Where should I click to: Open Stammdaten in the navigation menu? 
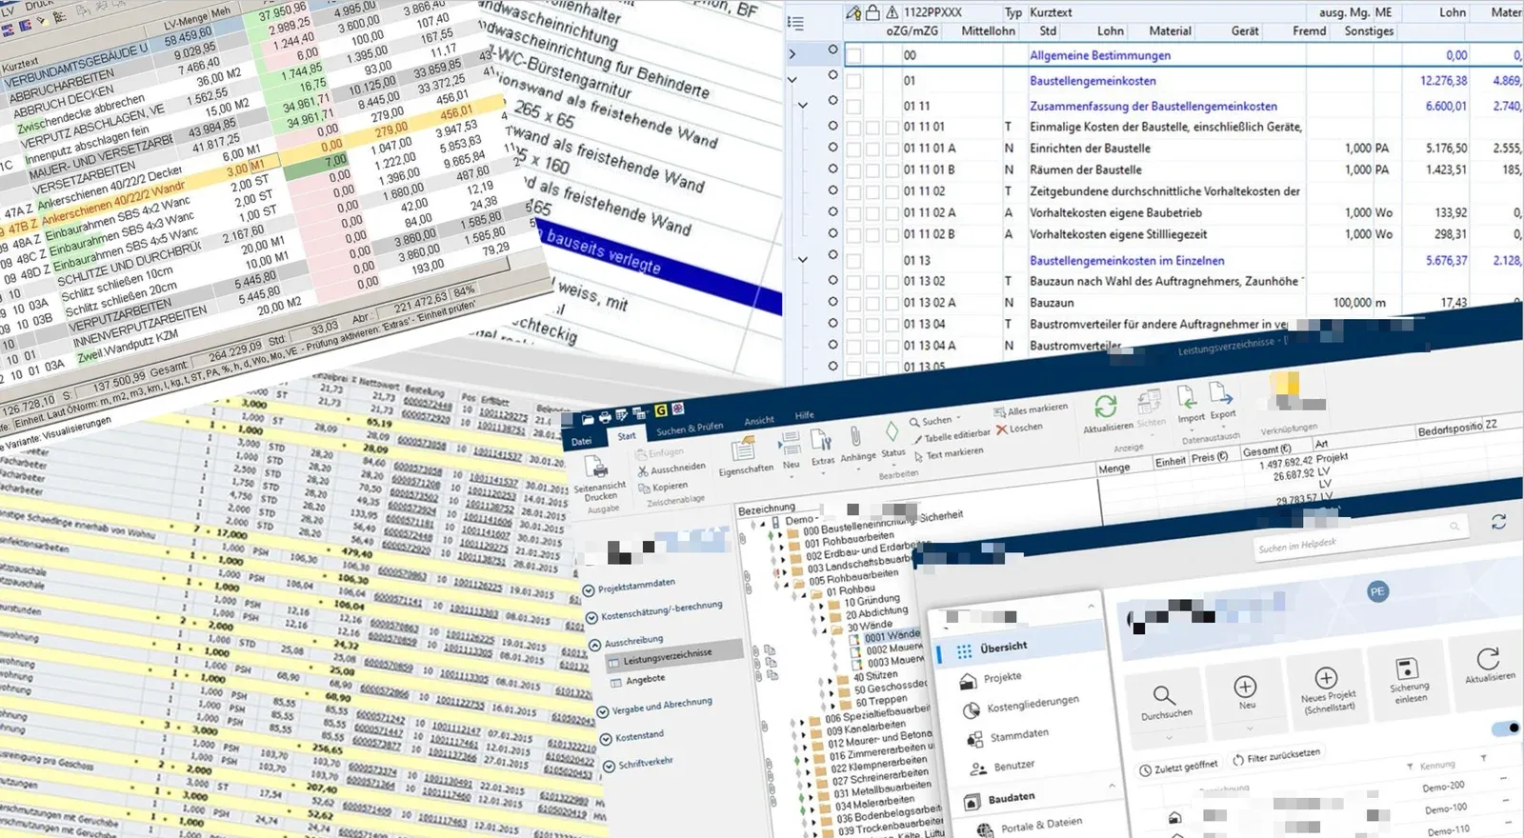[1010, 736]
